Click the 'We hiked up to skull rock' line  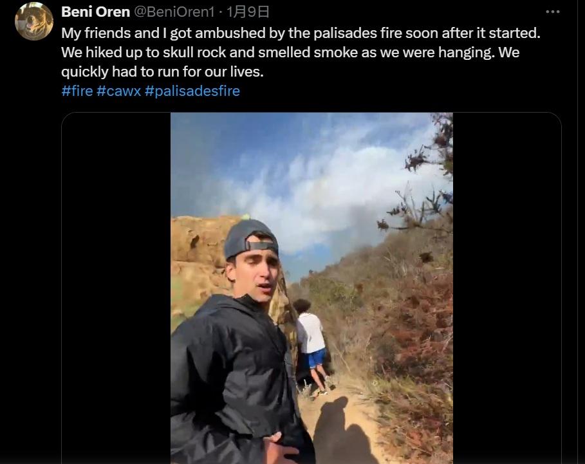[290, 52]
